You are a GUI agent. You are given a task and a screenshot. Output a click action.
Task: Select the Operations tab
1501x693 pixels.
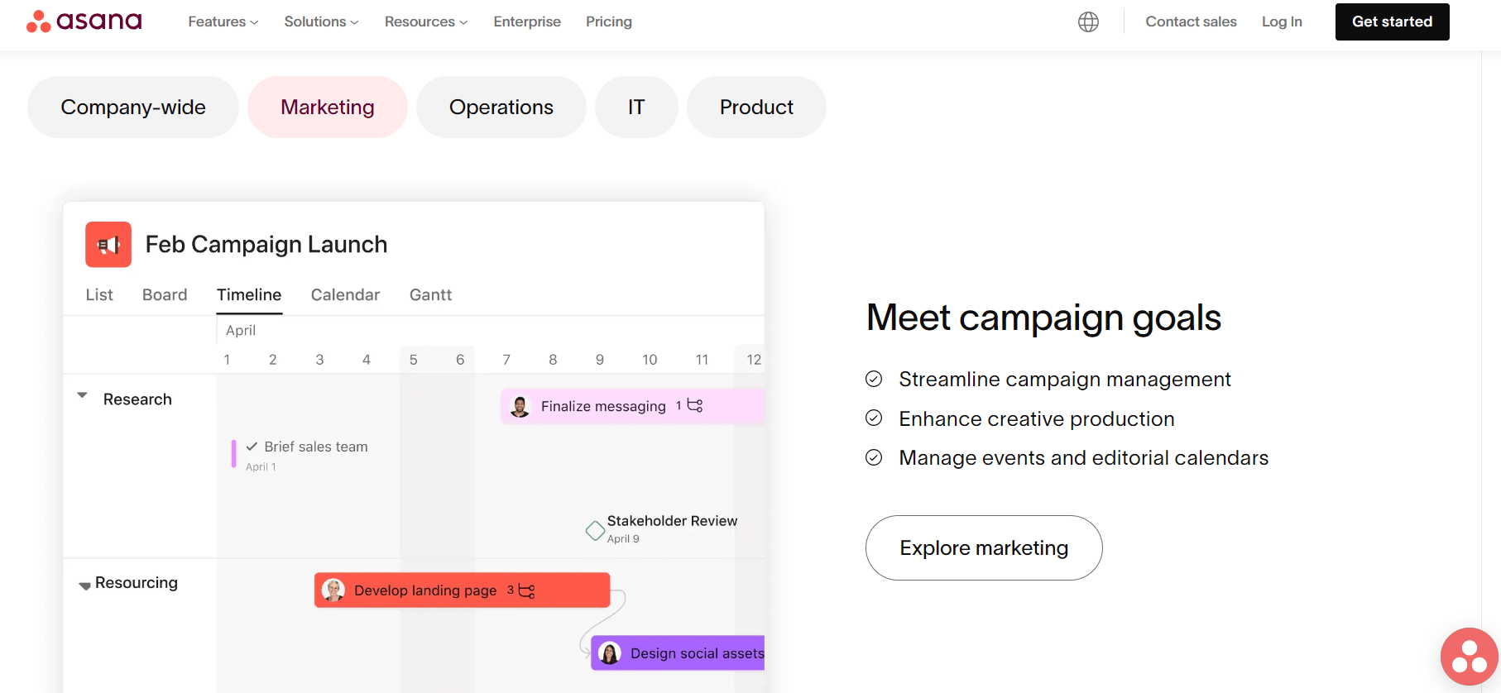click(x=501, y=107)
